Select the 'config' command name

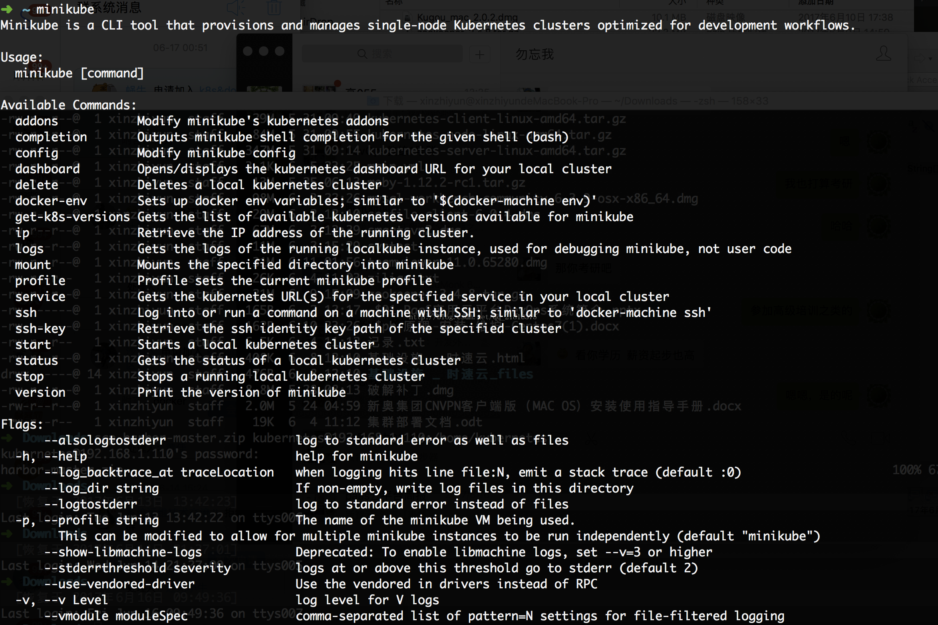(36, 153)
